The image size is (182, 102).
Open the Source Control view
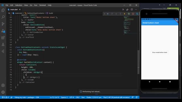tap(3, 24)
